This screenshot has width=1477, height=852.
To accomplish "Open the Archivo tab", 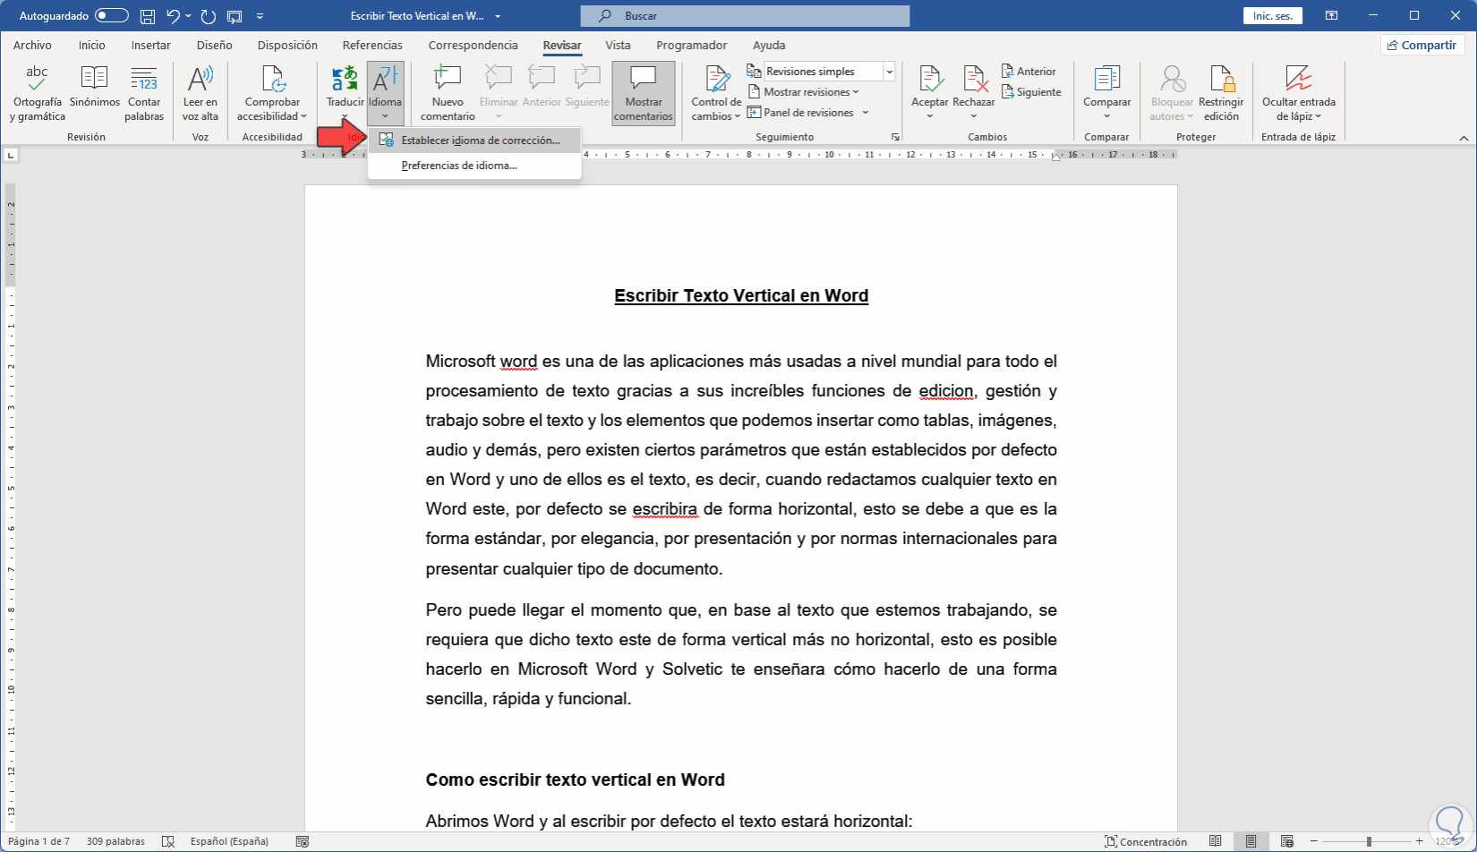I will 32,45.
